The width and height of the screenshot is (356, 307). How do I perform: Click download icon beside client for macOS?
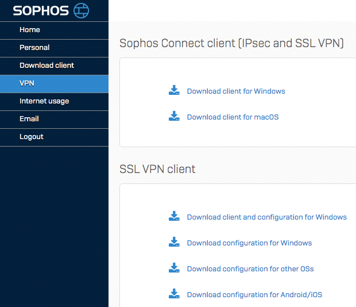(174, 116)
